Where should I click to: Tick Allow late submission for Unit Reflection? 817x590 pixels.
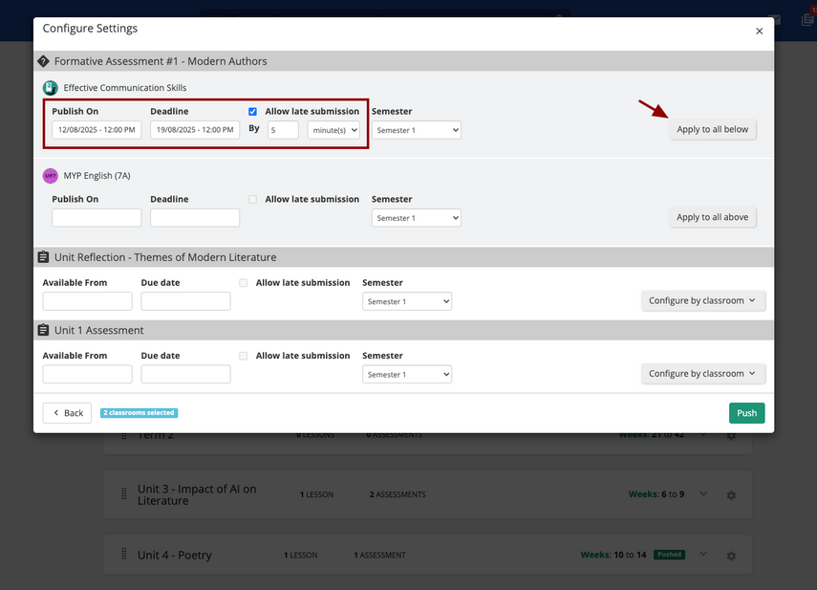[244, 283]
